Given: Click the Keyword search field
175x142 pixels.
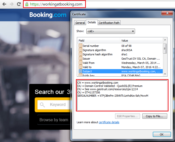Looking at the screenshot, I should tap(54, 105).
